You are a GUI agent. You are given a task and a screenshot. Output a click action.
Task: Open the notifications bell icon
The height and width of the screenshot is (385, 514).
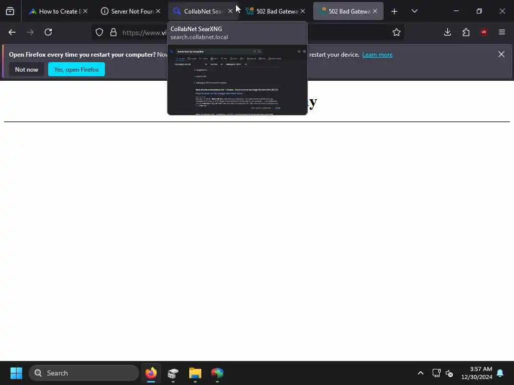500,373
